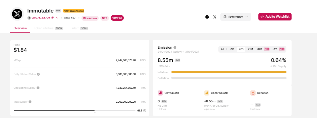This screenshot has width=317, height=118.
Task: Open the Token utilities tab
Action: pos(43,28)
